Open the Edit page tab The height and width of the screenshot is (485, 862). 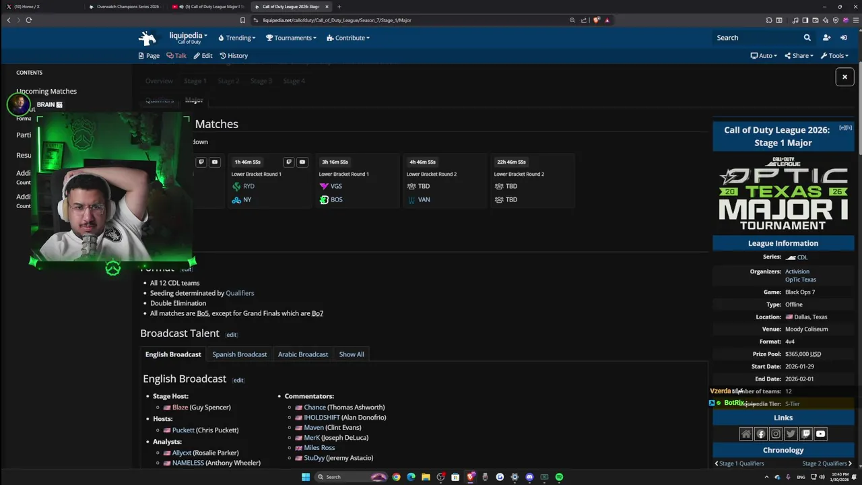tap(203, 56)
